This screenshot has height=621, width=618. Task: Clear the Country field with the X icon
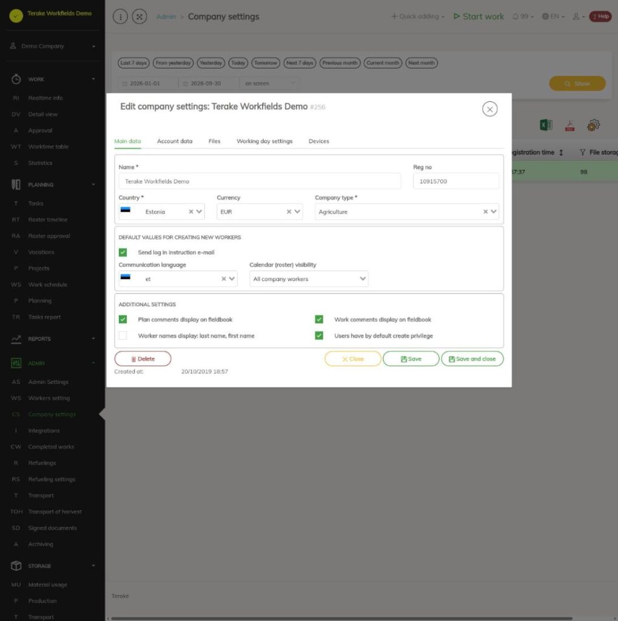pyautogui.click(x=191, y=212)
